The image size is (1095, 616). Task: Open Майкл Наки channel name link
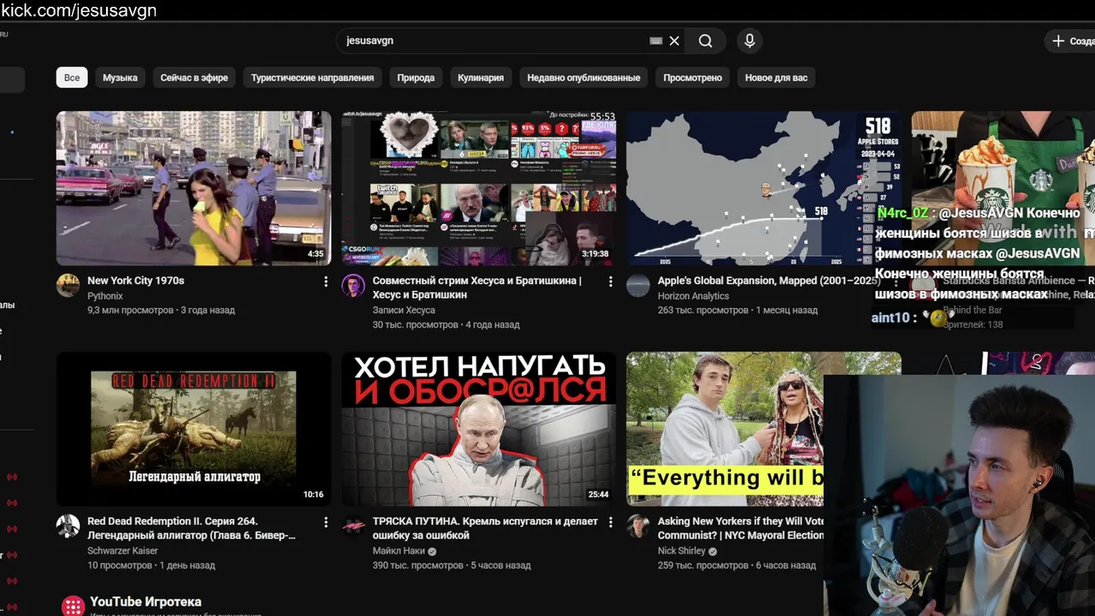399,551
